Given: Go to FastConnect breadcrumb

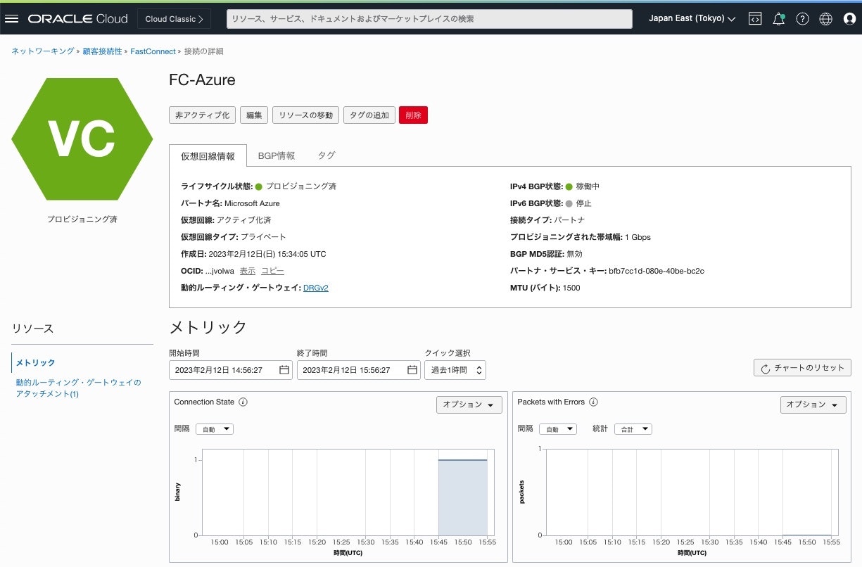Looking at the screenshot, I should 153,51.
